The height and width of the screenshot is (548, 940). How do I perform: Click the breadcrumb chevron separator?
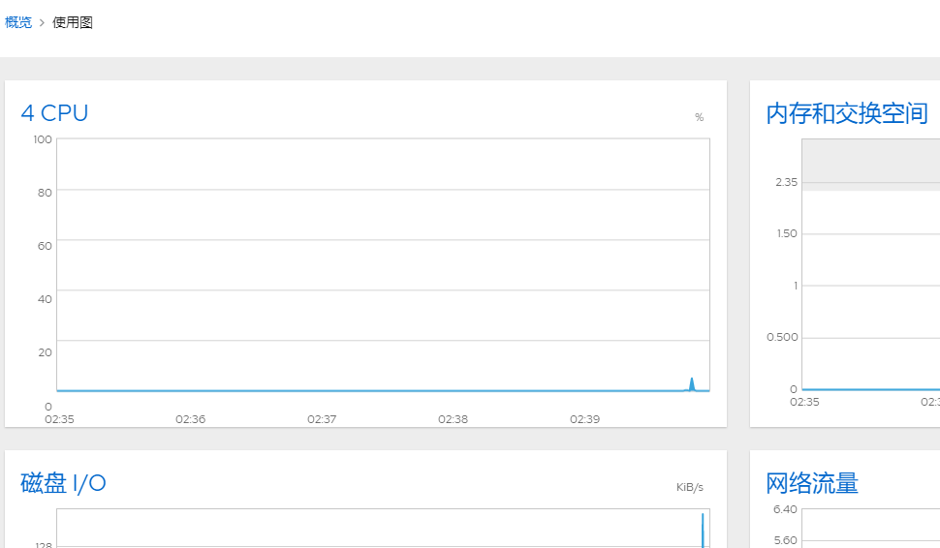(x=42, y=22)
